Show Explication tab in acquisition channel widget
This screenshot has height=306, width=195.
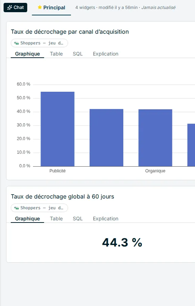click(106, 54)
